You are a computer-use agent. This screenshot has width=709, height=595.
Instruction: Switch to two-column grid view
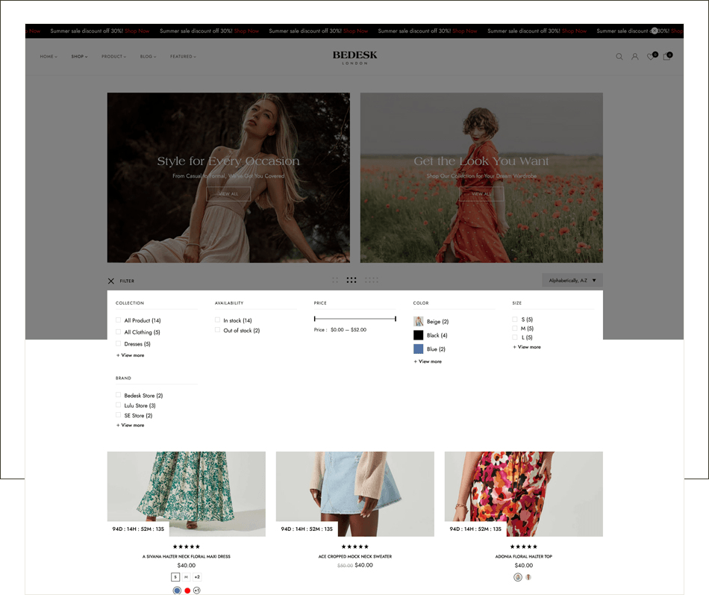[x=335, y=280]
